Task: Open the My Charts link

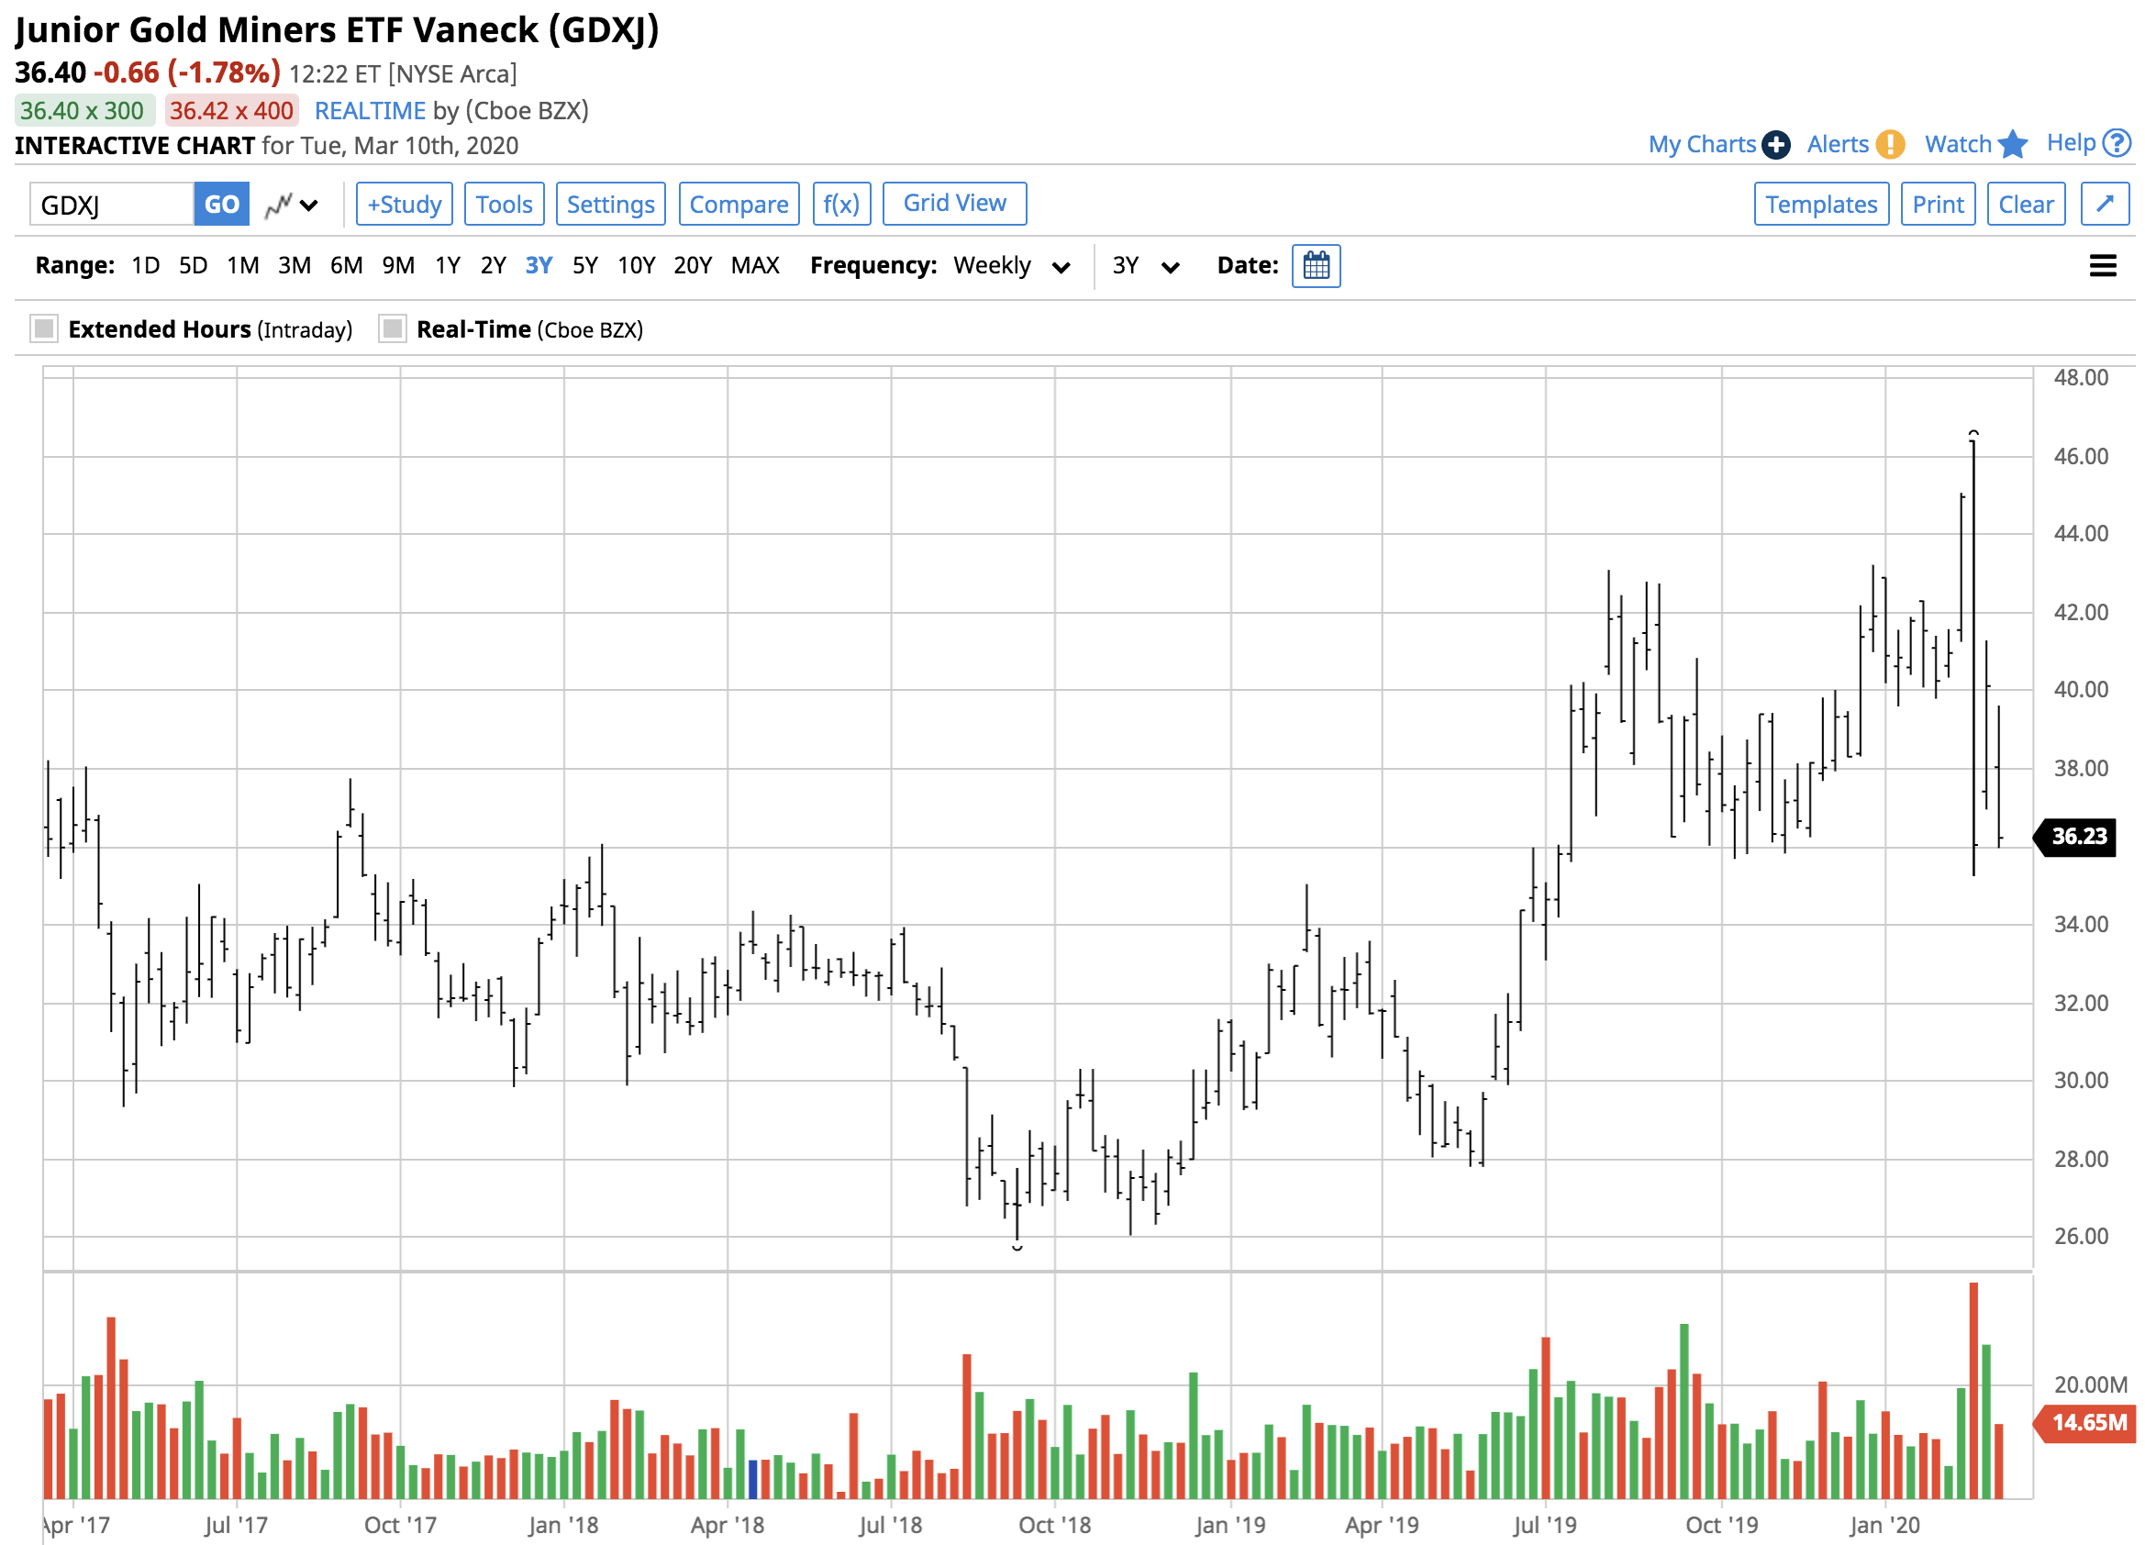Action: click(1702, 145)
